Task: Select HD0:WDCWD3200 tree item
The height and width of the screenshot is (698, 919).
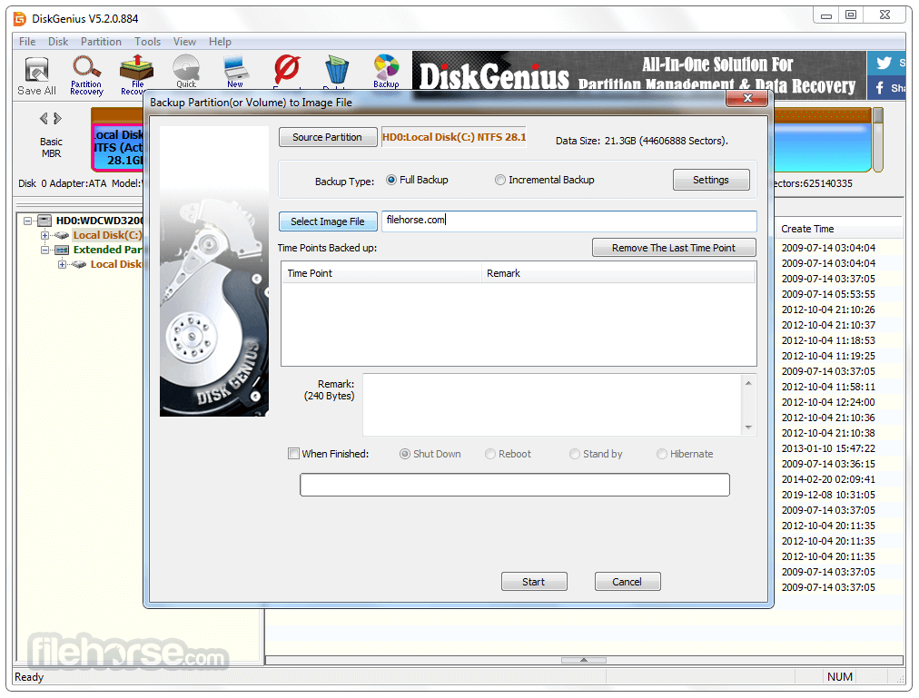Action: 99,221
